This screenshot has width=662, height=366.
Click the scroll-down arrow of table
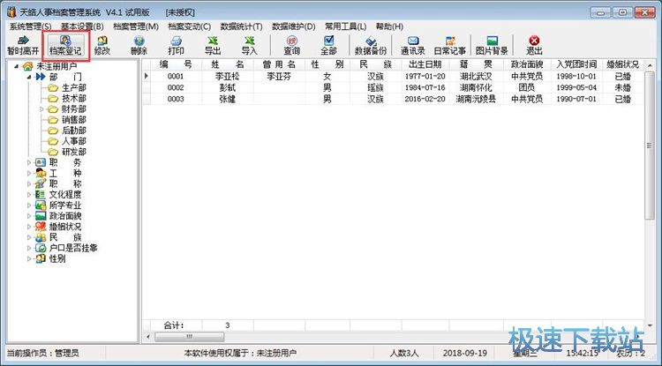[x=650, y=325]
